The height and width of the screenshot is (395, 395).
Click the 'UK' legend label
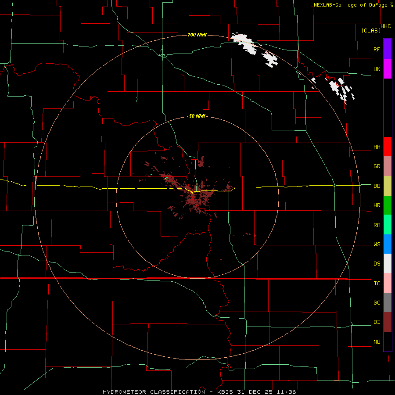coord(377,69)
